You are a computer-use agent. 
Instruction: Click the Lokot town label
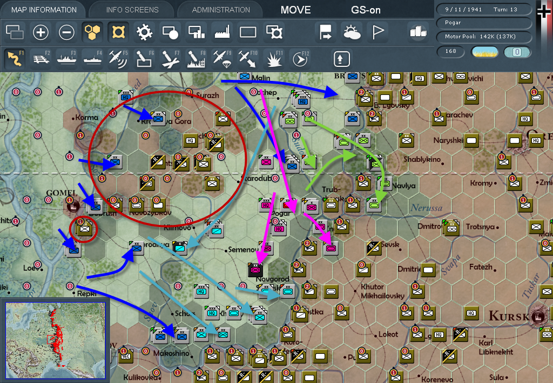[388, 334]
